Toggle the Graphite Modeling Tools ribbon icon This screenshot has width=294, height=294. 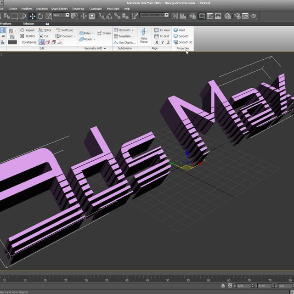pos(202,16)
